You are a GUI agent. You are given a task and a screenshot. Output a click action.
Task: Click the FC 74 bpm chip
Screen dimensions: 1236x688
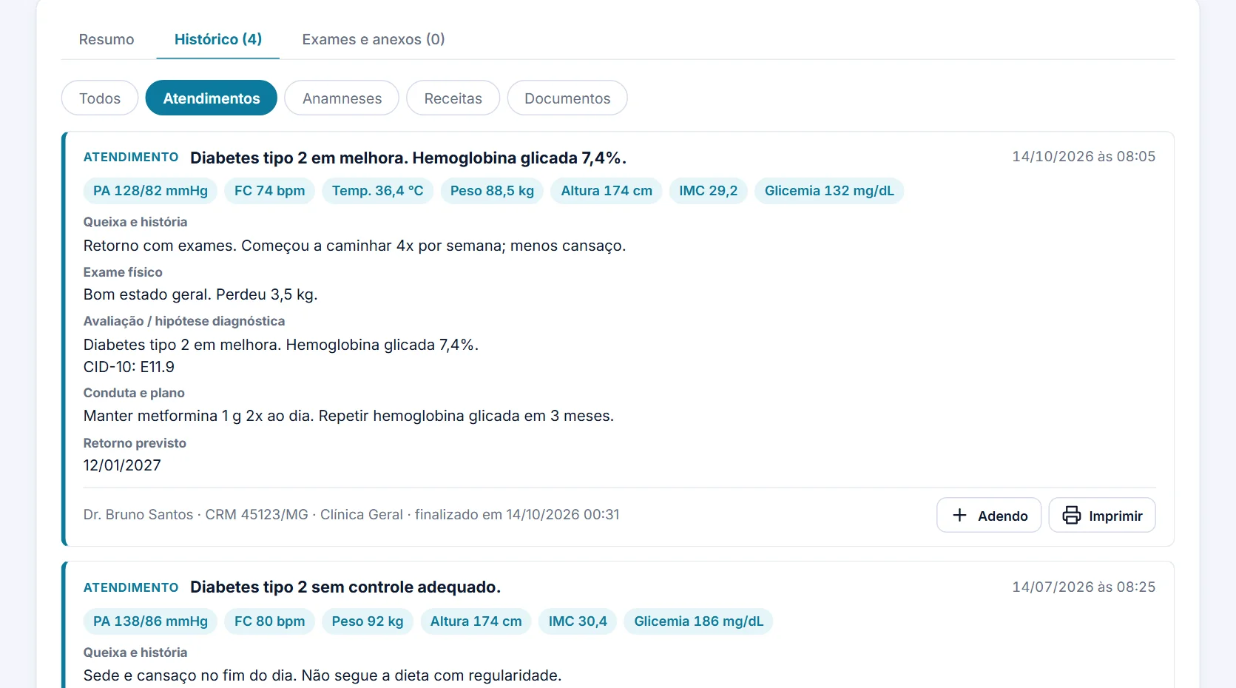coord(270,191)
